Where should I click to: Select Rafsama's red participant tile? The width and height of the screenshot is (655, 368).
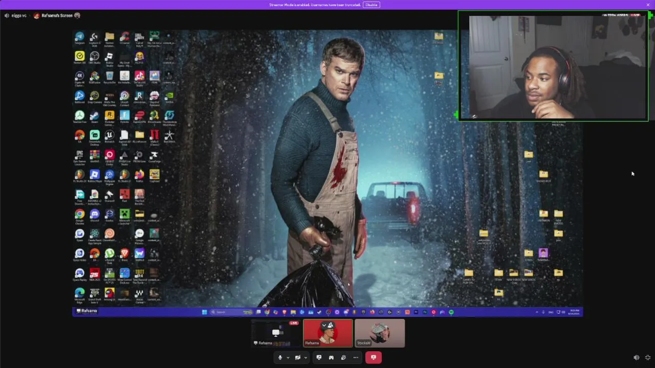tap(328, 333)
